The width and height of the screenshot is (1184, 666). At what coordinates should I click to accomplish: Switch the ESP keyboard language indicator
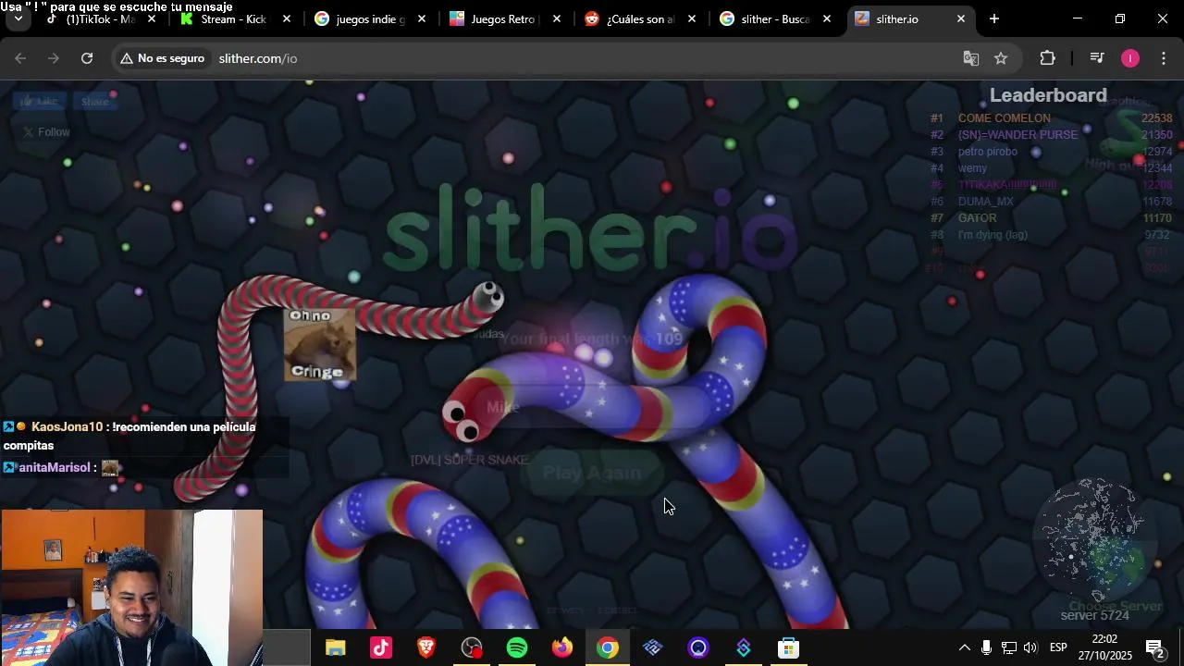[1058, 647]
